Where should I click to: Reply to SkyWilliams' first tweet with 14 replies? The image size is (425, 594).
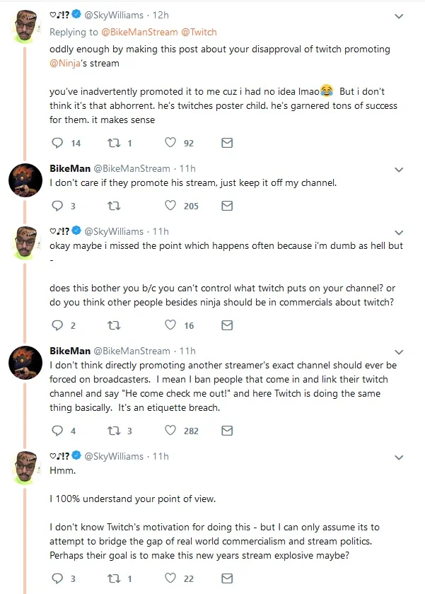coord(57,143)
